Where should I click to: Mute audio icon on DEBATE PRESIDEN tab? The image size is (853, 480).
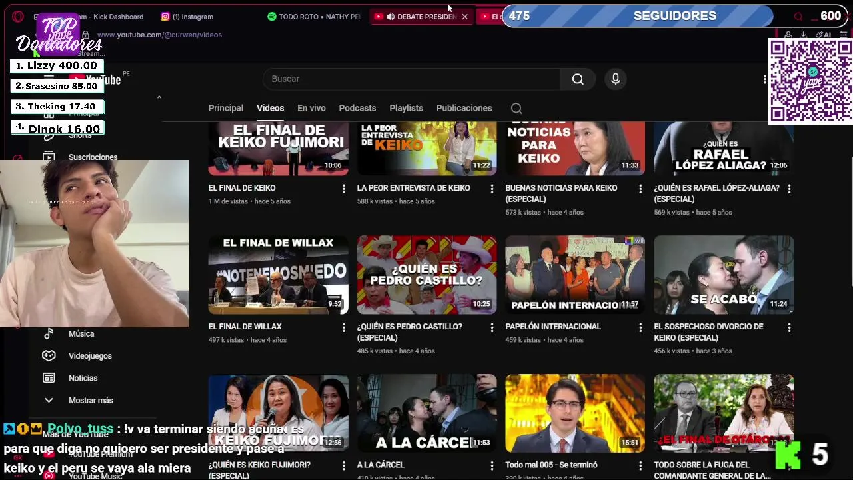pyautogui.click(x=390, y=17)
